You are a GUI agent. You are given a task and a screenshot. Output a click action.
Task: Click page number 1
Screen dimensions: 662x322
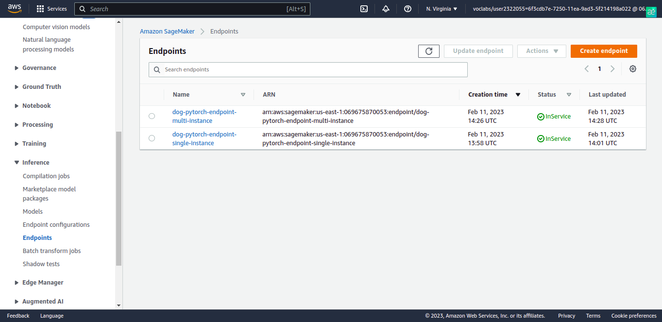coord(599,69)
